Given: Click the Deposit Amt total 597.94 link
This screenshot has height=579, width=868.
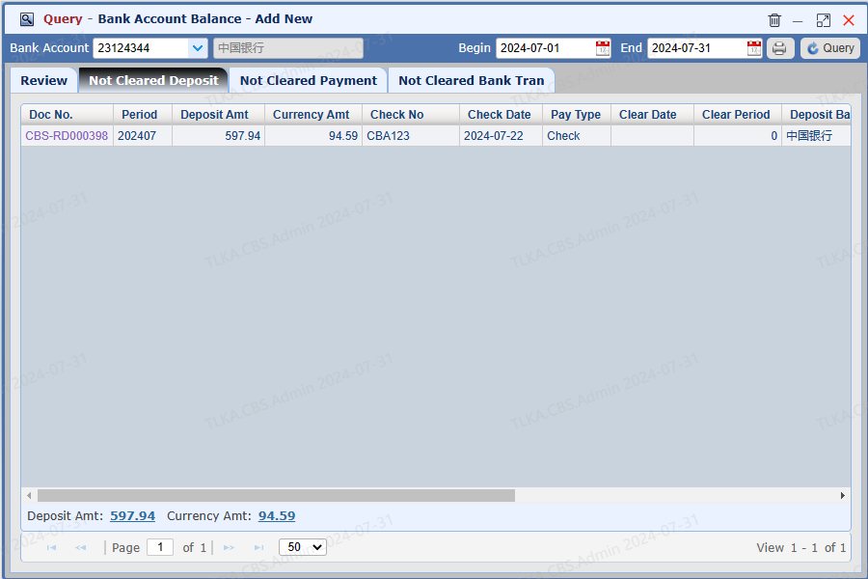Looking at the screenshot, I should coord(132,516).
